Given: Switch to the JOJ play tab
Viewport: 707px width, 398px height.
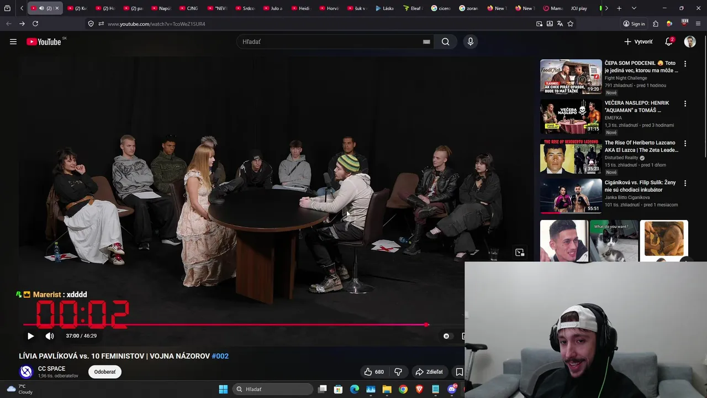Looking at the screenshot, I should click(579, 8).
